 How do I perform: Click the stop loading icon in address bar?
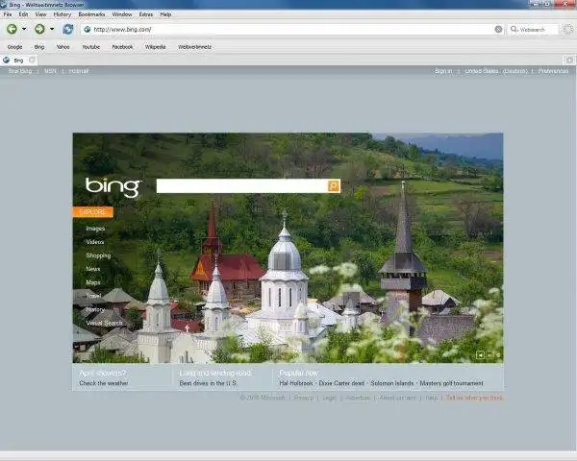[x=498, y=30]
